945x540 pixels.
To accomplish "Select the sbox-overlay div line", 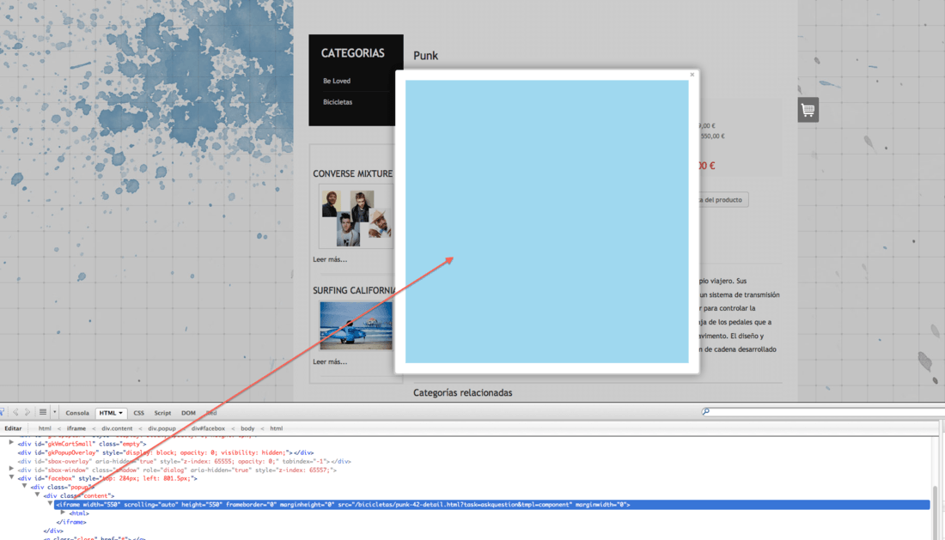I will coord(185,461).
